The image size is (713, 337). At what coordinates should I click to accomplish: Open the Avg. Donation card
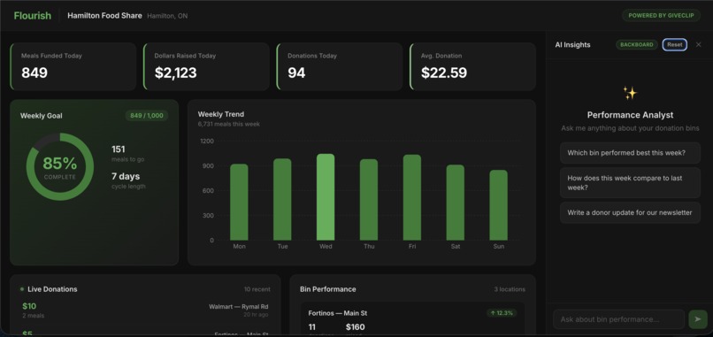tap(473, 66)
